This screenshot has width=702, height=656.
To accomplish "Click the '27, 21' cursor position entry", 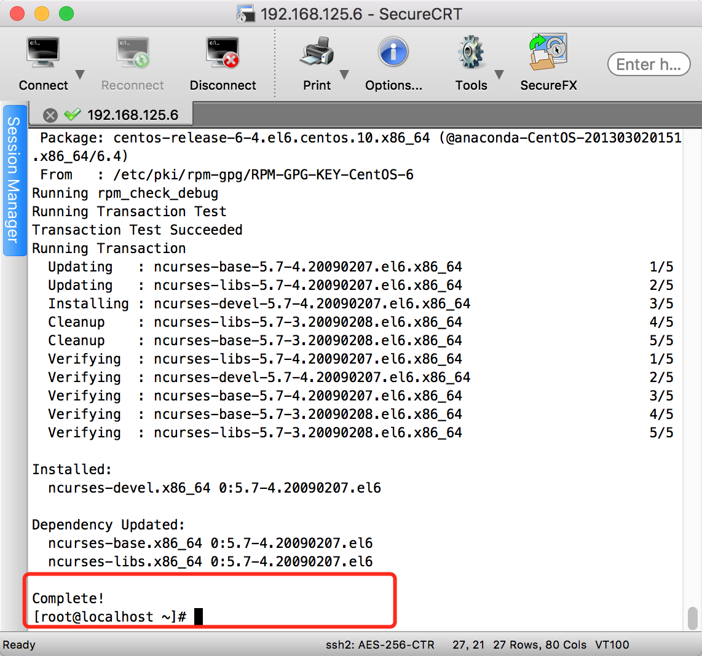I will coord(468,645).
